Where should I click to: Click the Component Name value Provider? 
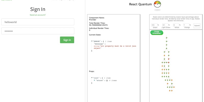[93, 20]
